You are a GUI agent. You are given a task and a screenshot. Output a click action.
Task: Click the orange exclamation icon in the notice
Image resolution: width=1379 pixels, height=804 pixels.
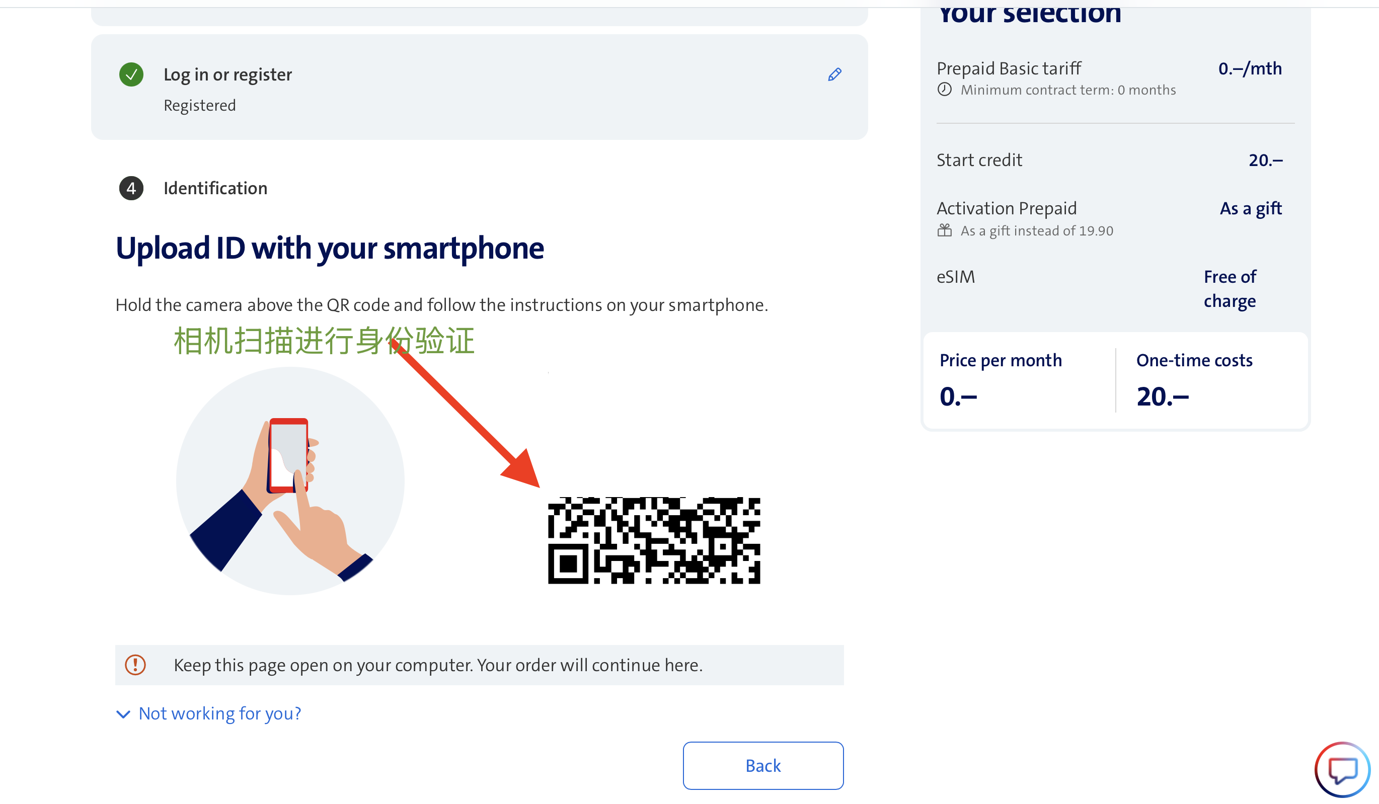coord(135,665)
